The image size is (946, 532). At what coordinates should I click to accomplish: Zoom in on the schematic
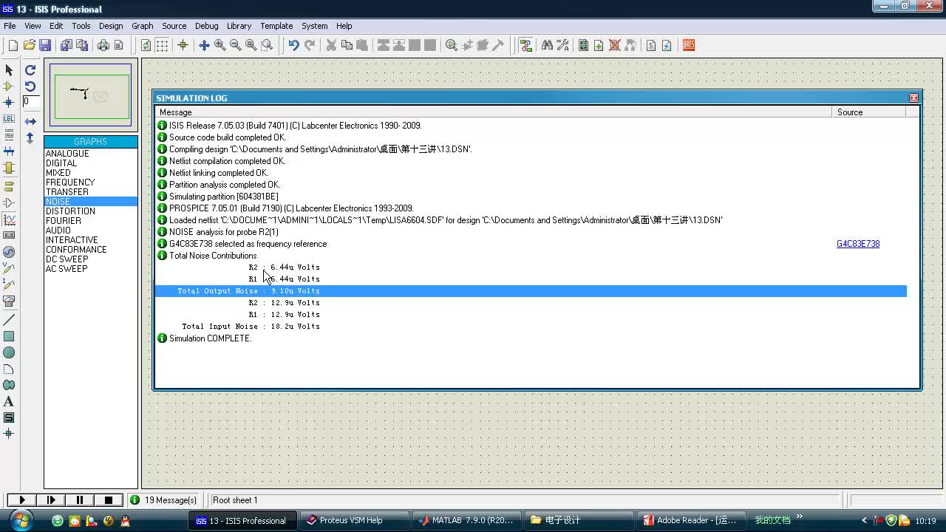pos(220,45)
